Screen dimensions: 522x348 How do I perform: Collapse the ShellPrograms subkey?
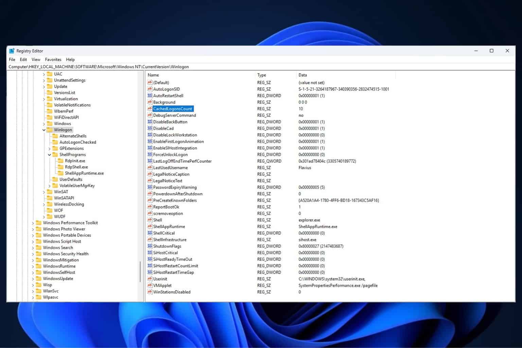tap(50, 155)
